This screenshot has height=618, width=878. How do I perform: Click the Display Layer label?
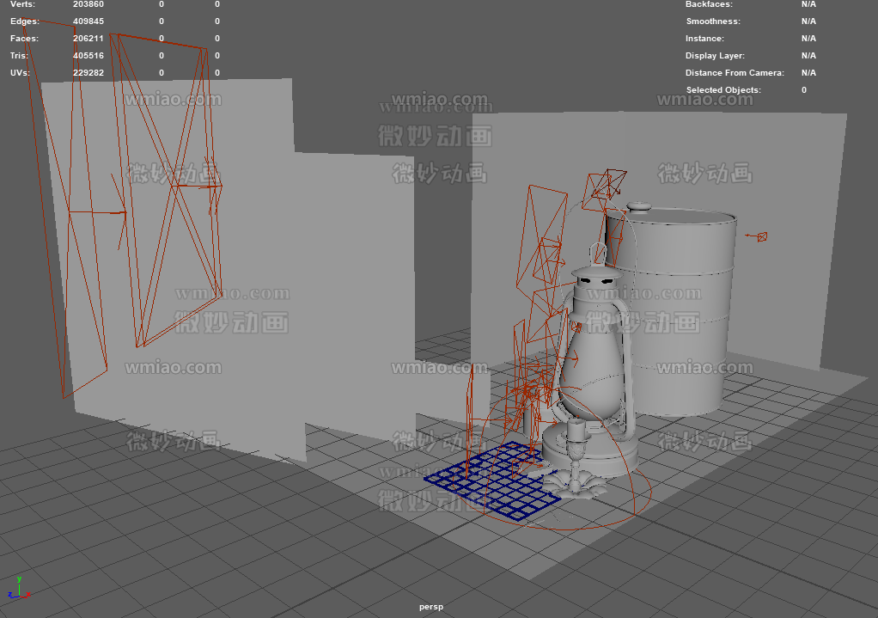point(716,56)
